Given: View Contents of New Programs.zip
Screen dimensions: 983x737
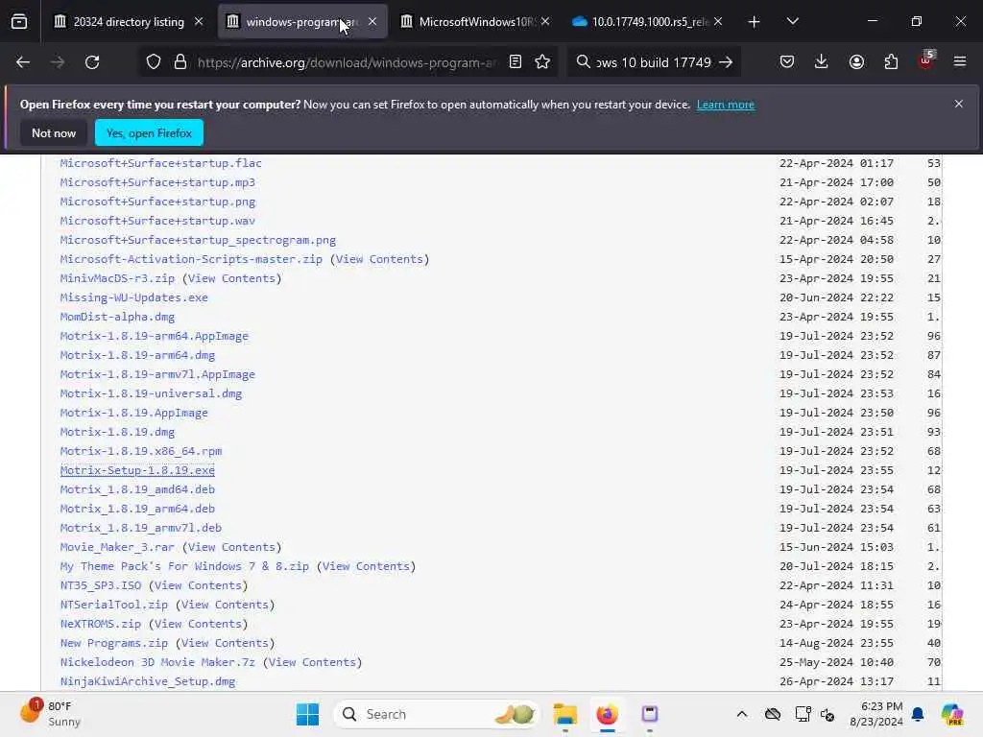Looking at the screenshot, I should [x=225, y=643].
